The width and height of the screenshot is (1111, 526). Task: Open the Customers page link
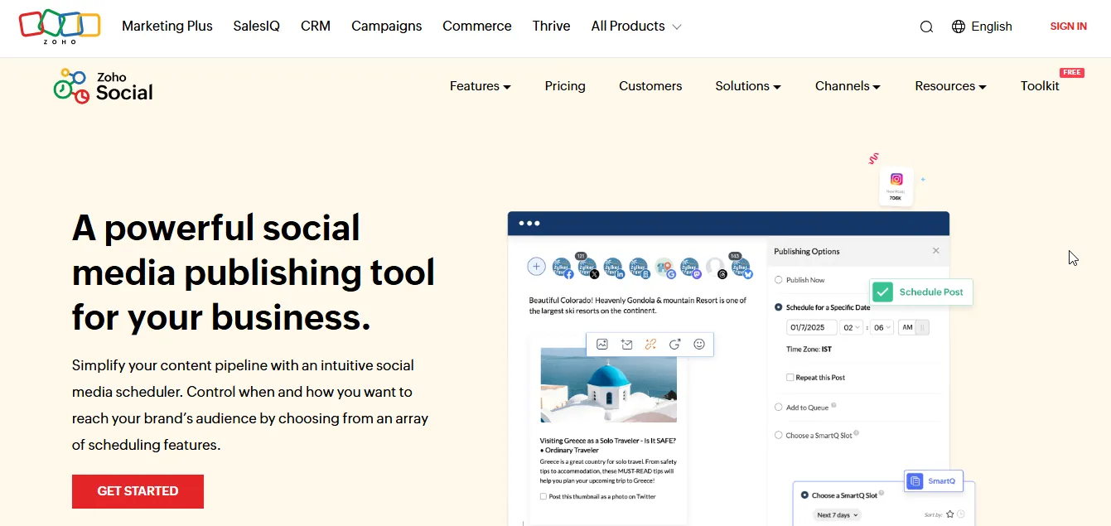click(x=650, y=86)
